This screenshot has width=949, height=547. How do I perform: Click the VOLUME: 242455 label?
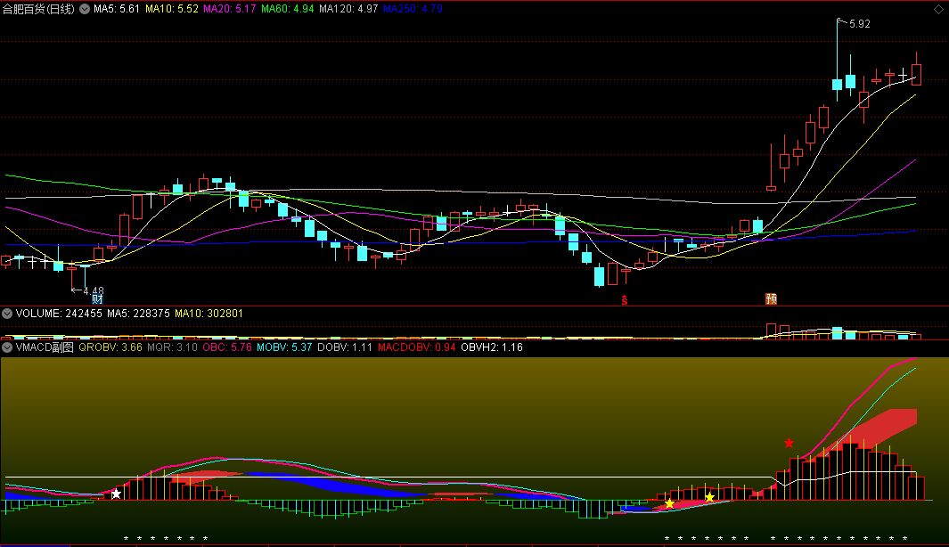point(59,314)
